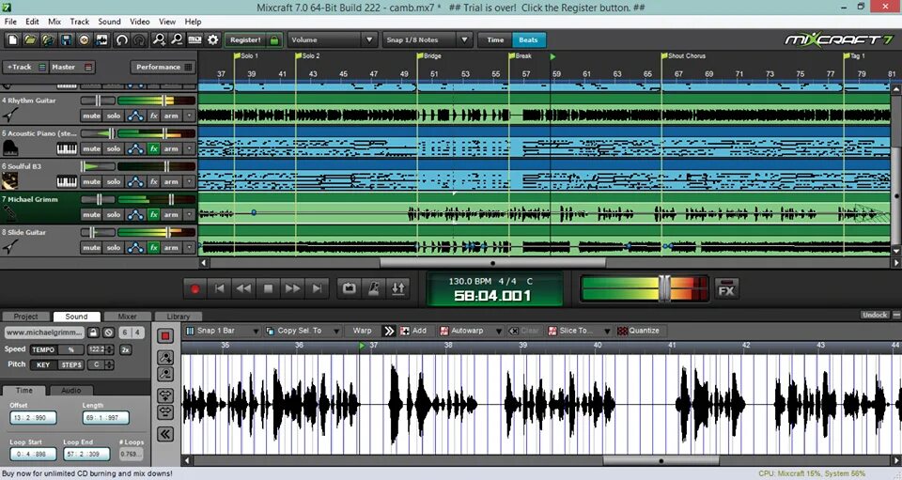Toggle loop playback mode in the transport
This screenshot has height=480, width=902.
[350, 288]
